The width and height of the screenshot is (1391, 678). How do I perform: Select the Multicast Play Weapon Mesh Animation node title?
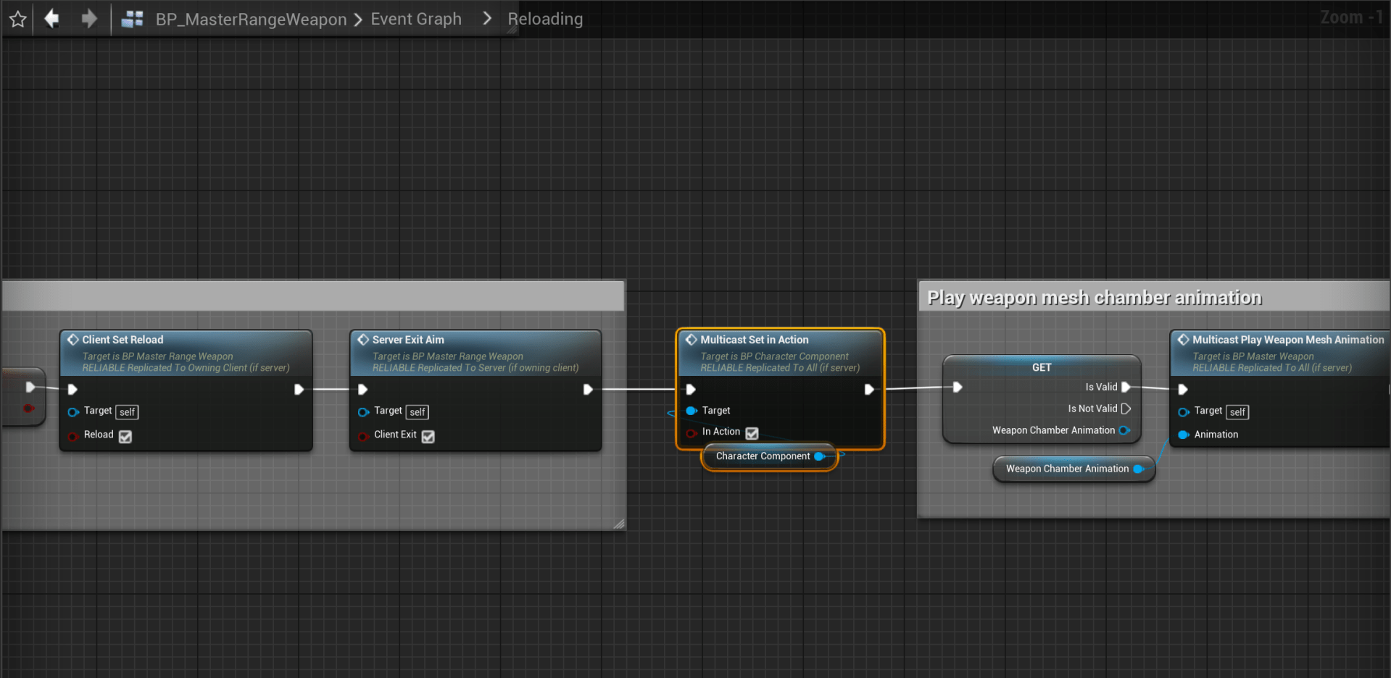pos(1287,340)
